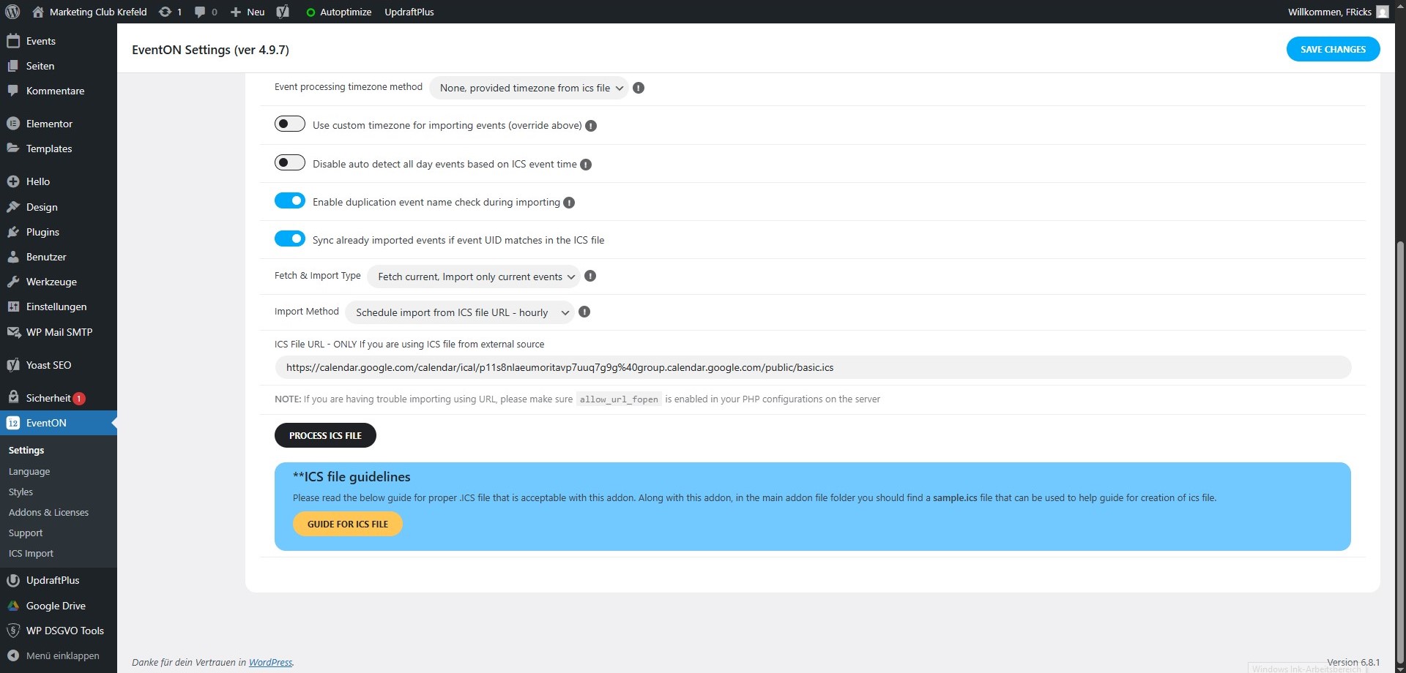Open Addons & Licenses submenu
This screenshot has width=1406, height=673.
tap(48, 513)
